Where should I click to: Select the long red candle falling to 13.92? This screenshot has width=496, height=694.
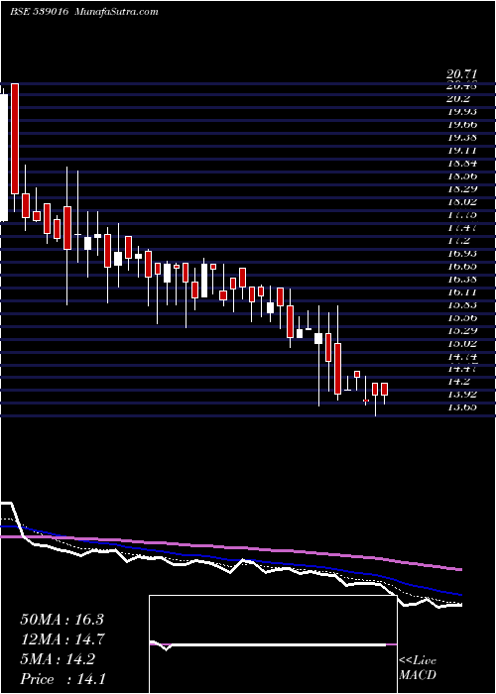[338, 368]
